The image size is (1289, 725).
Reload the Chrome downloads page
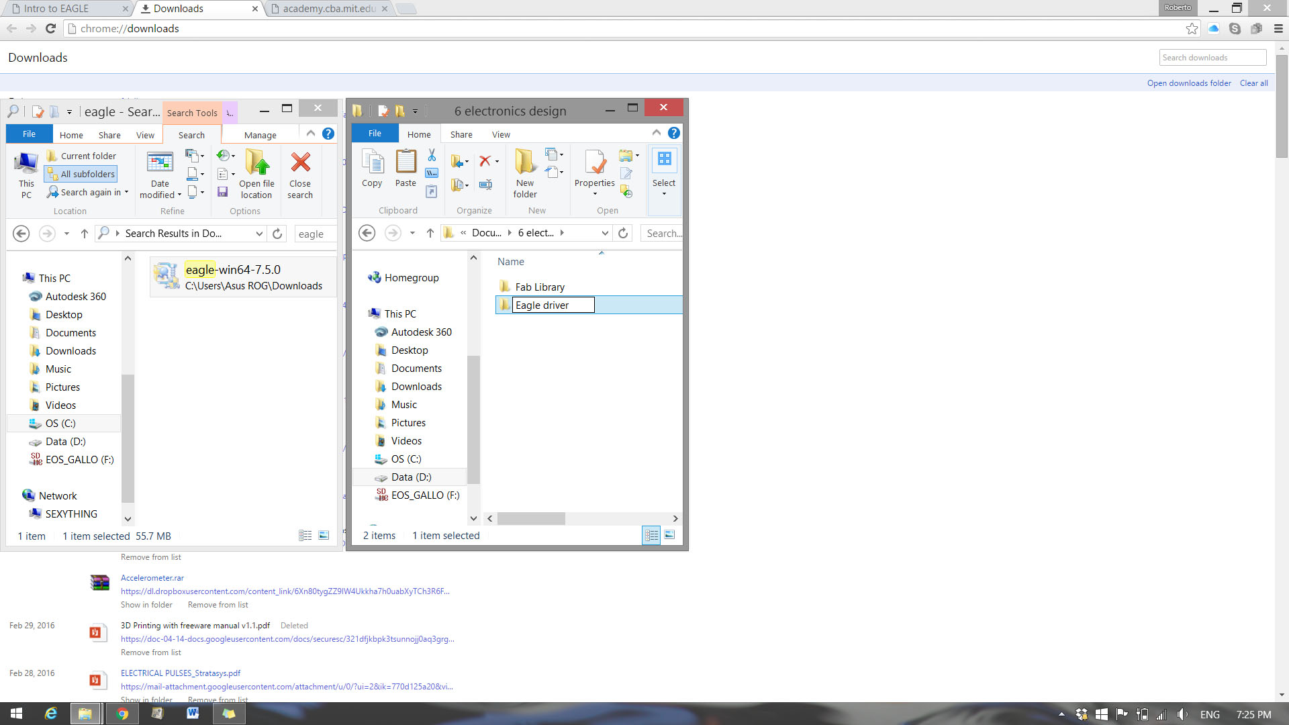(x=50, y=28)
